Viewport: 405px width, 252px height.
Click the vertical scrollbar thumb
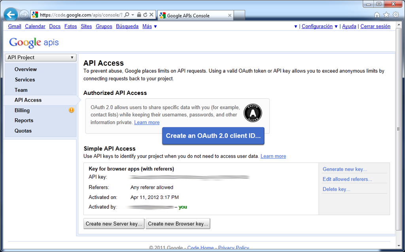tap(398, 129)
